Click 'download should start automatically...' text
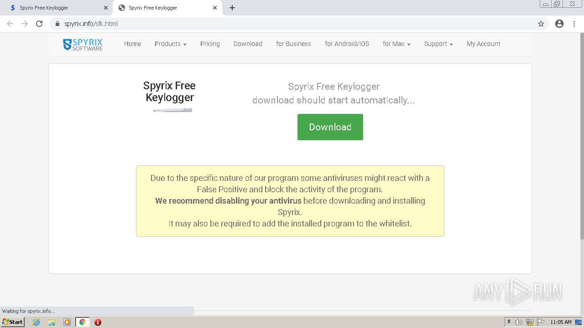This screenshot has height=328, width=584. point(334,100)
